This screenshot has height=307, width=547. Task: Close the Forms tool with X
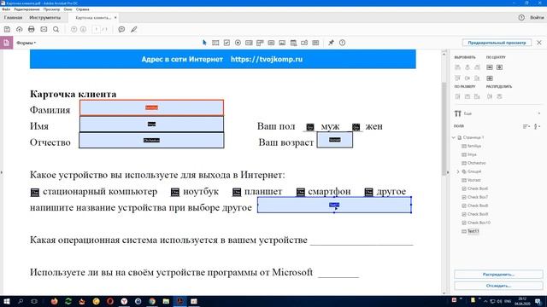(539, 43)
